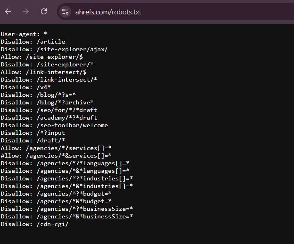Screen dimensions: 294x244
Task: Click the 'Allow: /agencies/*?services[]=*' line
Action: point(56,148)
